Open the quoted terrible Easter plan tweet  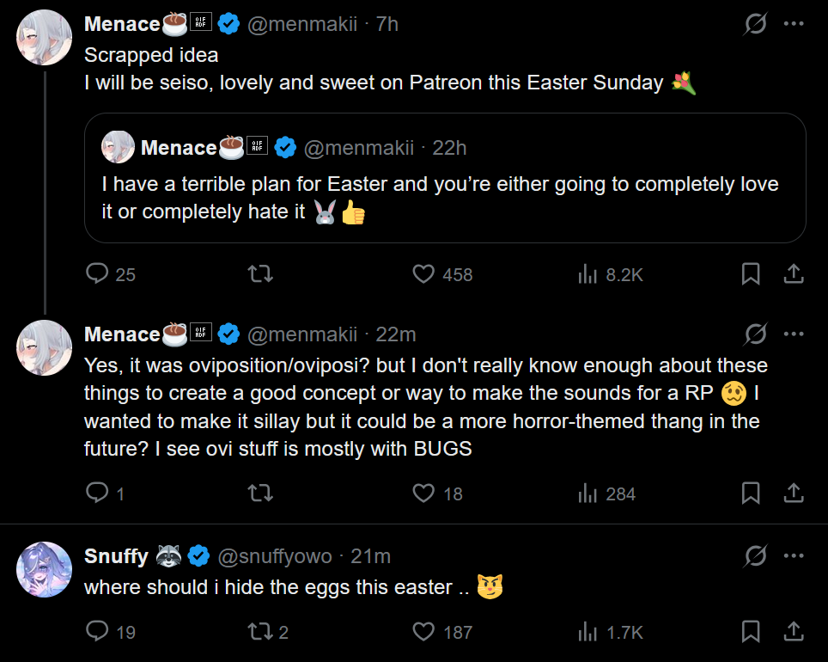(x=444, y=198)
